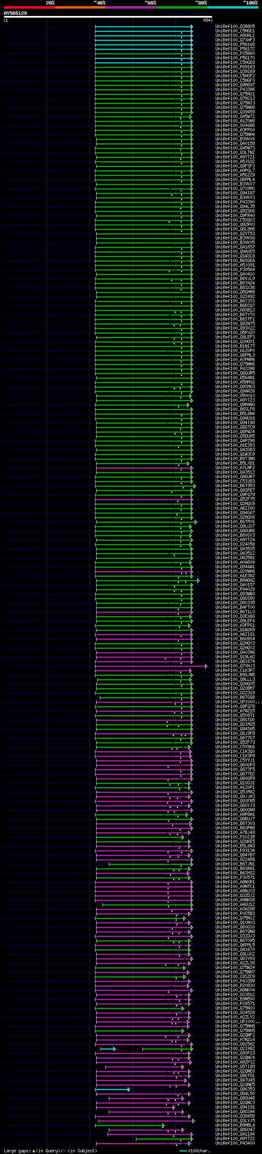Select hit UniRef100_Q45W72
The image size is (262, 1154).
[x=235, y=117]
